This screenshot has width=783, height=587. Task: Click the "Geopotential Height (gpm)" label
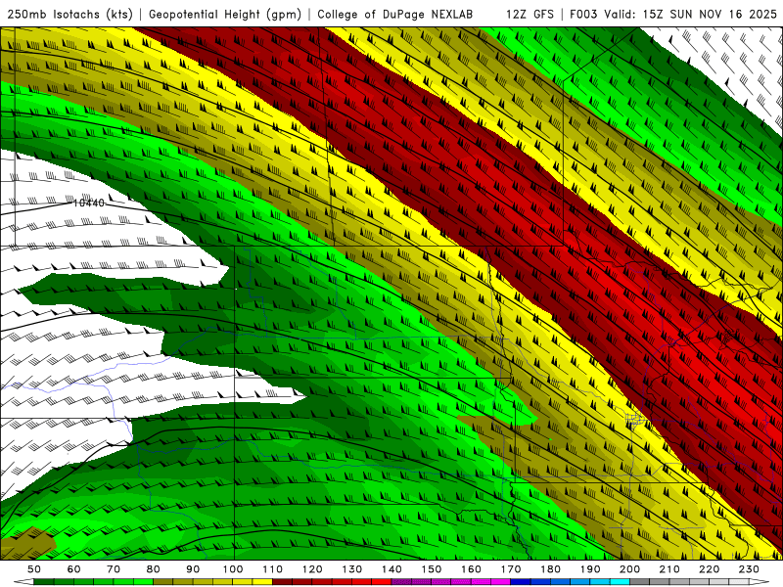(x=225, y=14)
